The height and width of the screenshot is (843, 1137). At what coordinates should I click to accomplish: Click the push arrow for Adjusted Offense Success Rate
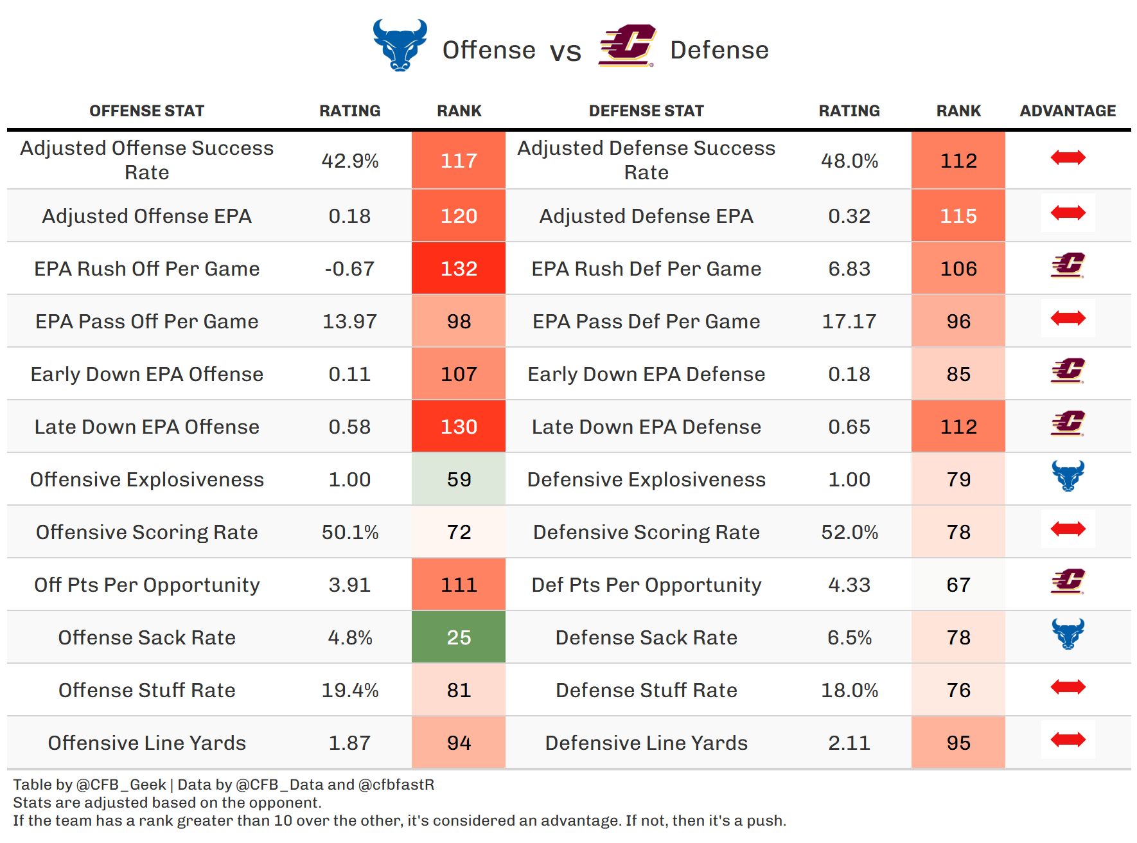coord(1068,157)
